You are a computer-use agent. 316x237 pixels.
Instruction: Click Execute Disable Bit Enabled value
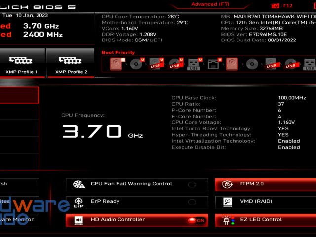289,147
